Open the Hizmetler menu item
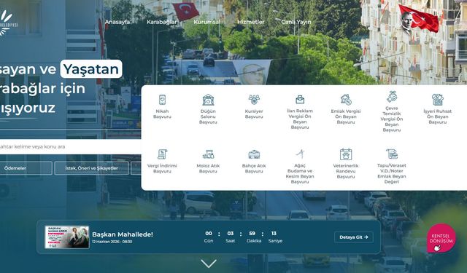 coord(251,22)
